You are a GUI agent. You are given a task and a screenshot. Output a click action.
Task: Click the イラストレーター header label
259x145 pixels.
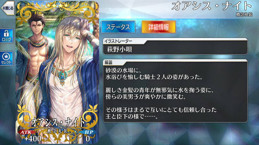(118, 41)
